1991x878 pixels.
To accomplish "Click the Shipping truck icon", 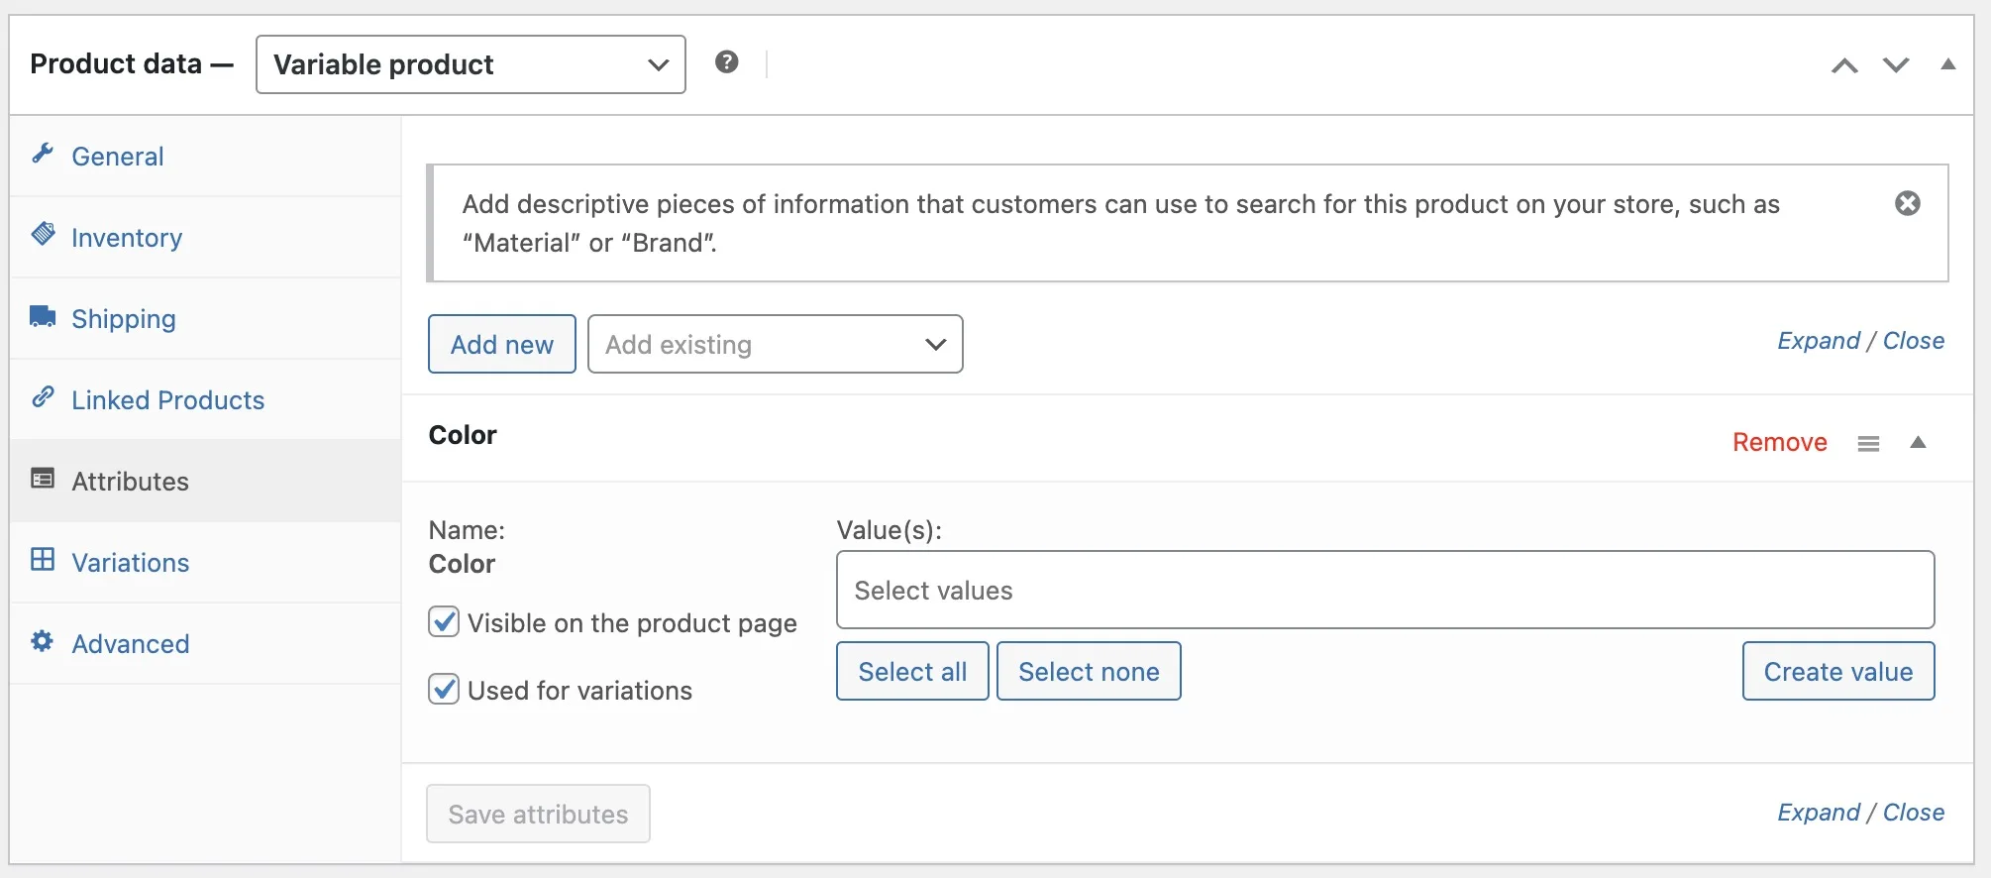I will click(43, 316).
